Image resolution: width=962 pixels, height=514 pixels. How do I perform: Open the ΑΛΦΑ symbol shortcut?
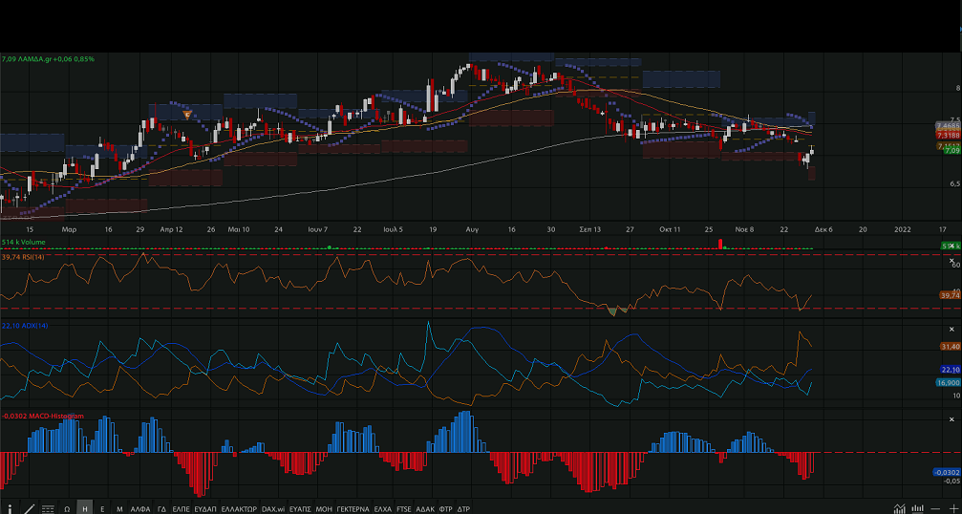point(140,509)
